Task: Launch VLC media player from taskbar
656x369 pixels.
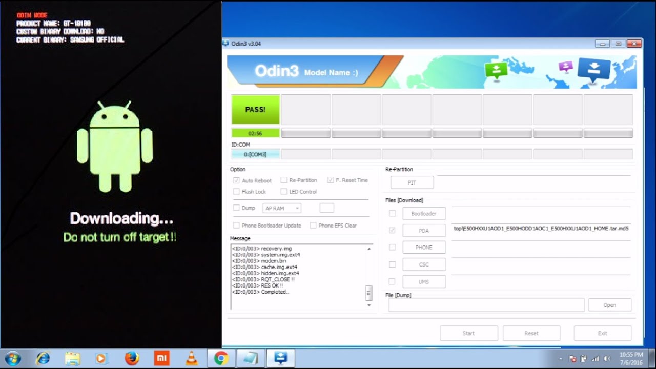Action: click(x=191, y=358)
